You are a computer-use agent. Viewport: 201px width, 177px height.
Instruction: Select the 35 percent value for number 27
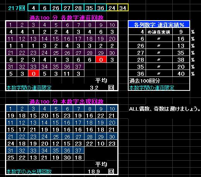click(x=181, y=53)
